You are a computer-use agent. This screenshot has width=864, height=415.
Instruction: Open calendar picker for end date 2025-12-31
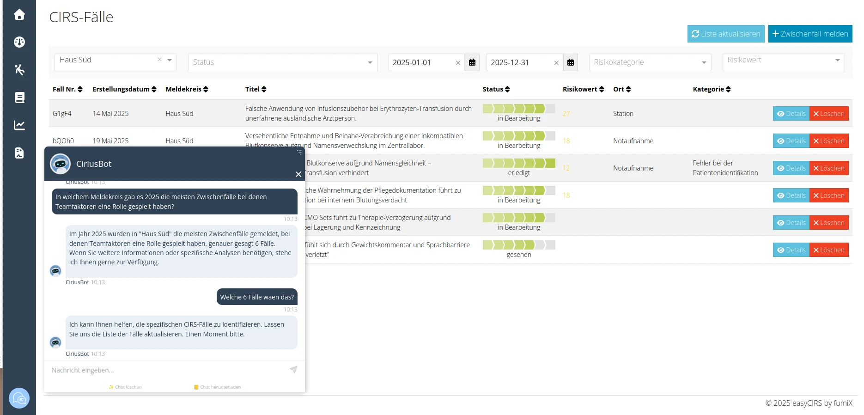point(571,62)
